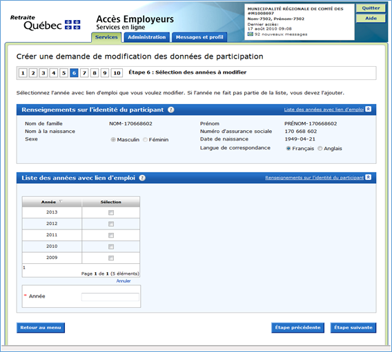Click the 2011 year cell
This screenshot has height=352, width=392.
52,235
